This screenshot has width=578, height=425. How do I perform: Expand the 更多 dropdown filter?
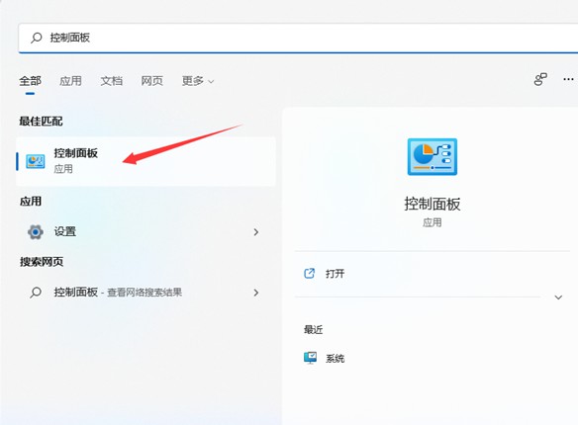coord(198,81)
